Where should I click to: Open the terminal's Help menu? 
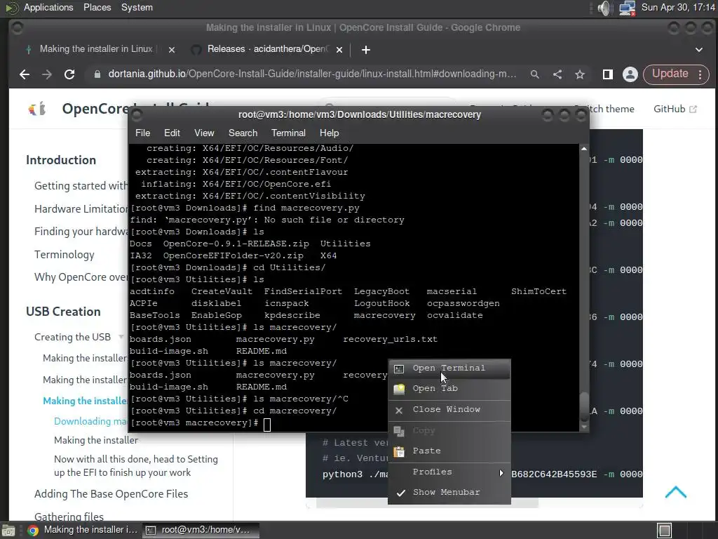point(330,133)
